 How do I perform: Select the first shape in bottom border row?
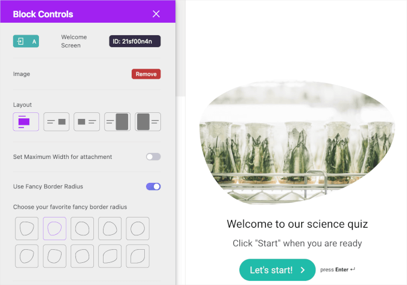(x=27, y=256)
